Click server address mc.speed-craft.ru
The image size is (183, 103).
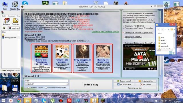click(82, 20)
